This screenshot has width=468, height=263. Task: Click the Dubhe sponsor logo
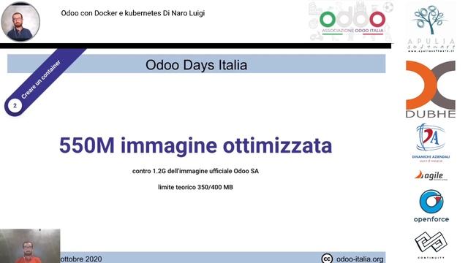pyautogui.click(x=431, y=89)
